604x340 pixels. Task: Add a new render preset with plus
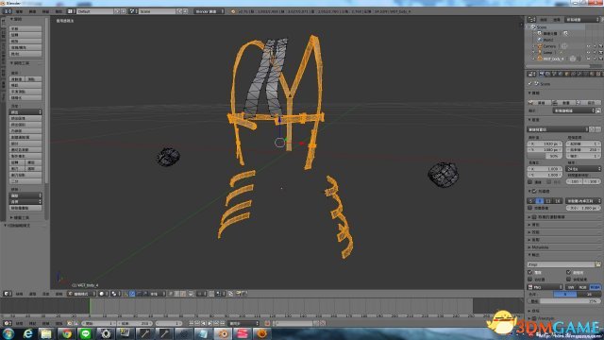pyautogui.click(x=592, y=129)
